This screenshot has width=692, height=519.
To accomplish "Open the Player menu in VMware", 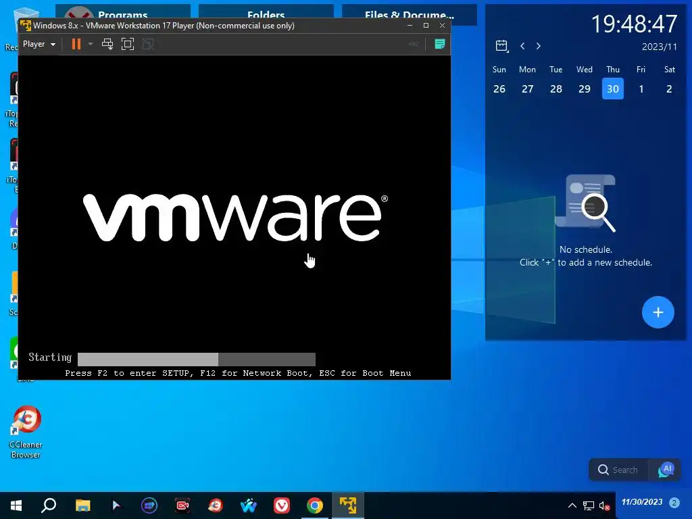I will click(x=39, y=44).
